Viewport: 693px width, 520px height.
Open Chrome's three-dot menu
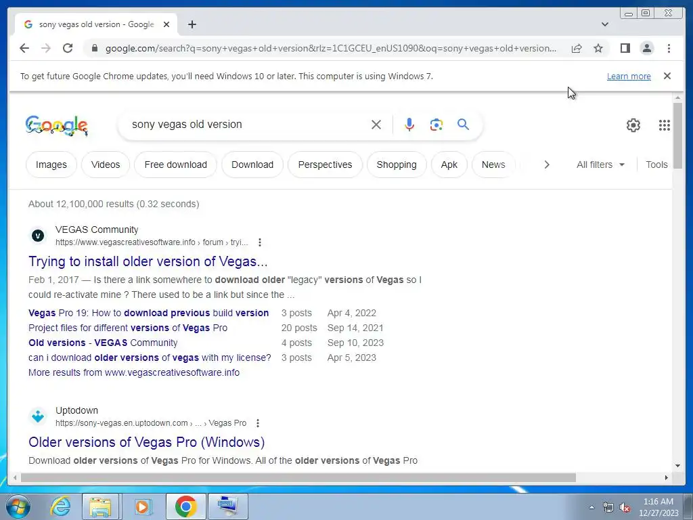click(x=669, y=48)
